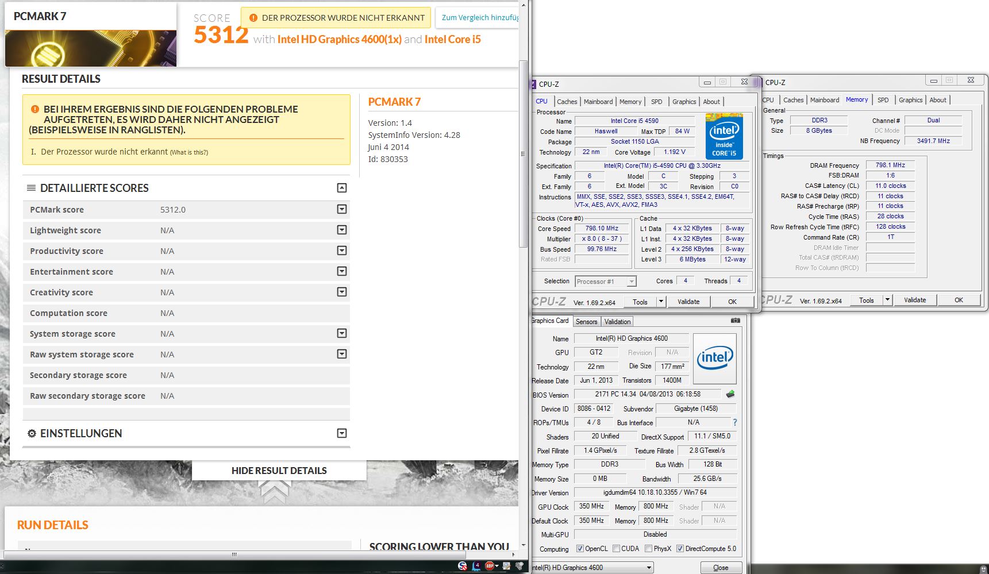989x574 pixels.
Task: Click the notepad tray icon in taskbar
Action: coord(506,566)
